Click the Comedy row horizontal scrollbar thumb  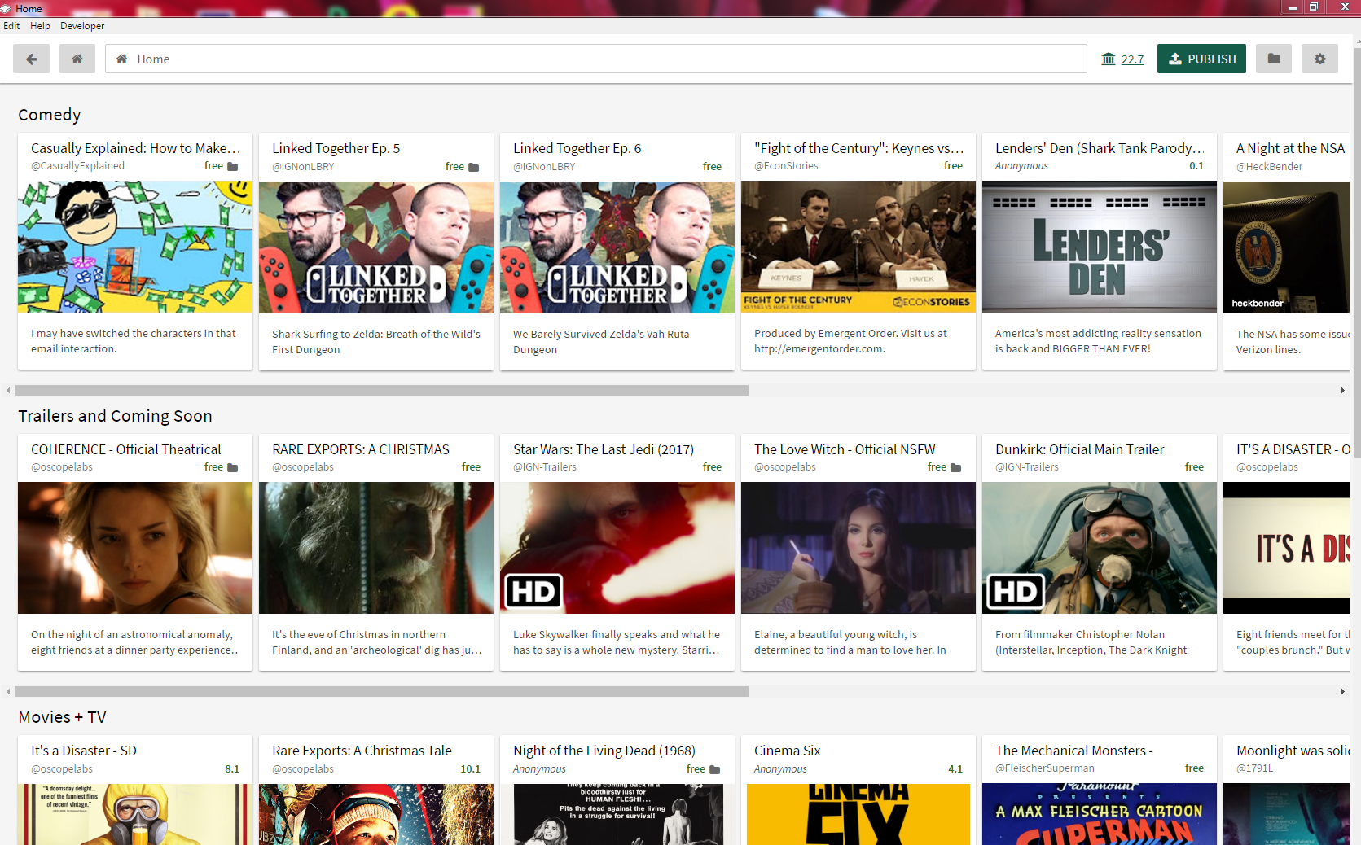pyautogui.click(x=382, y=391)
